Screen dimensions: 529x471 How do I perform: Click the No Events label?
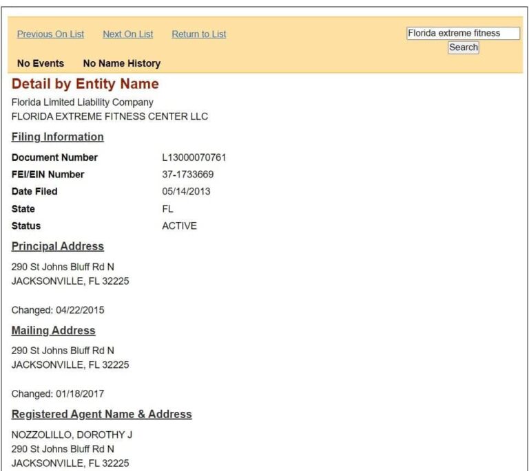click(40, 63)
